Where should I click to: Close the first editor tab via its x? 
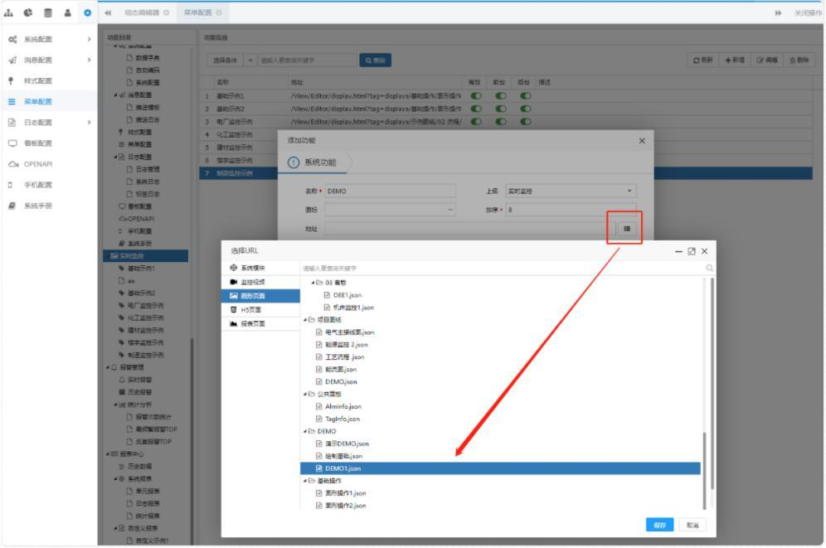167,12
